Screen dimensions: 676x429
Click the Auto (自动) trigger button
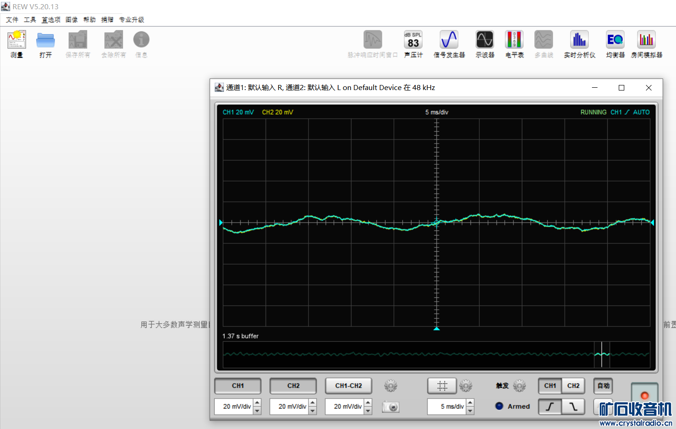click(x=603, y=386)
